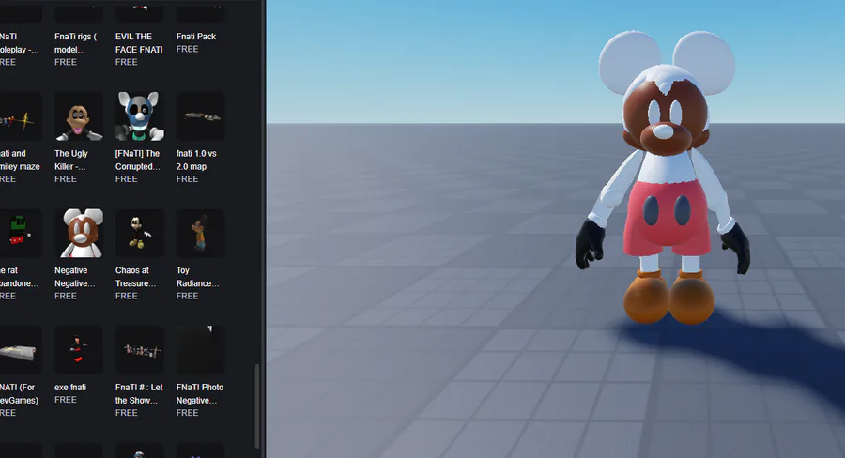Open the rat abandoned model thumbnail
This screenshot has height=458, width=845.
[x=20, y=234]
